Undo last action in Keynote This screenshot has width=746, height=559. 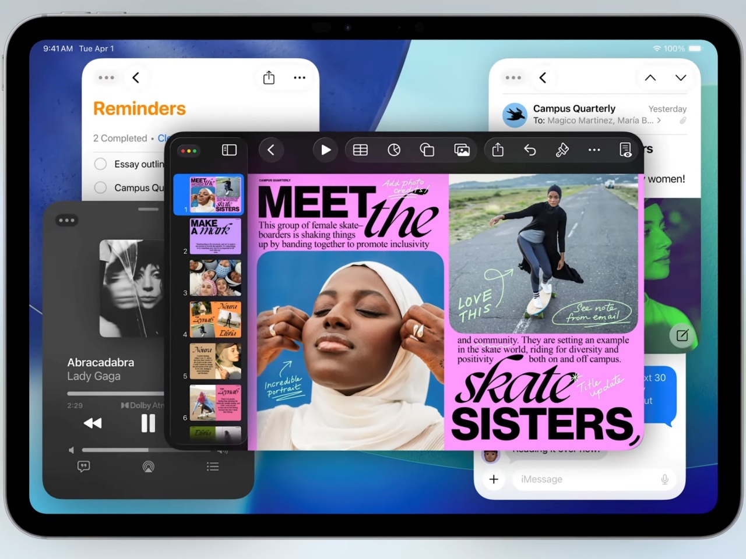(530, 150)
